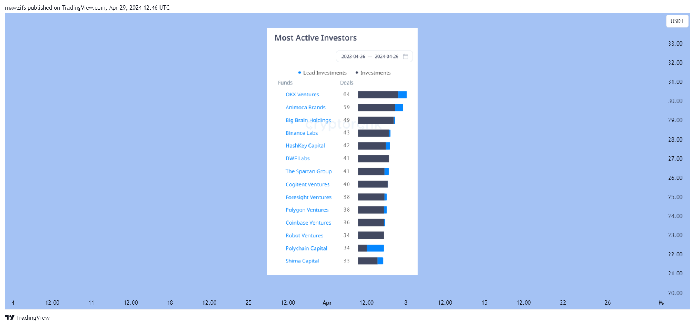The height and width of the screenshot is (326, 695).
Task: Open the Animoca Brands fund link
Action: point(305,108)
